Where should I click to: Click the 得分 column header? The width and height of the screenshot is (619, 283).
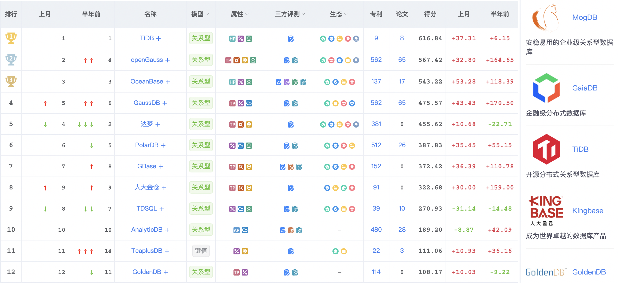click(x=430, y=14)
